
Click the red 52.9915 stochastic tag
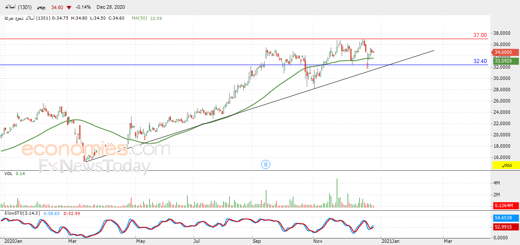click(x=505, y=227)
